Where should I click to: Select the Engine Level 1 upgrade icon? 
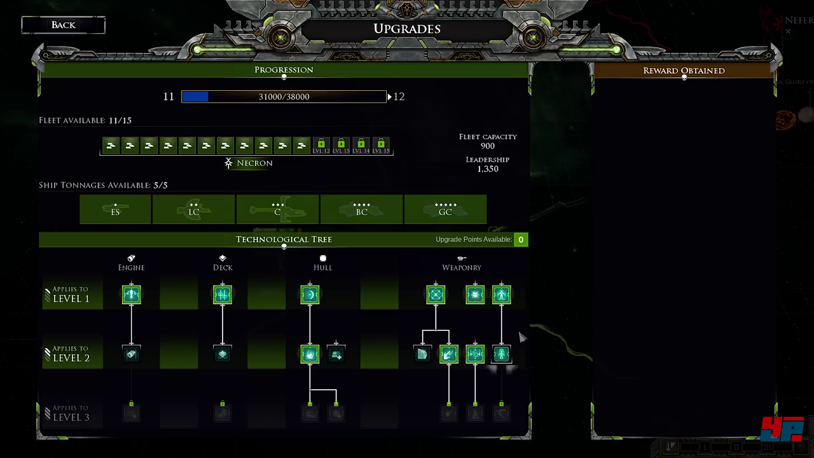pos(131,295)
